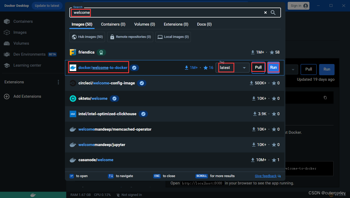The image size is (350, 198).
Task: Click whale icon of welcomemandeep/jupyter
Action: [x=73, y=145]
